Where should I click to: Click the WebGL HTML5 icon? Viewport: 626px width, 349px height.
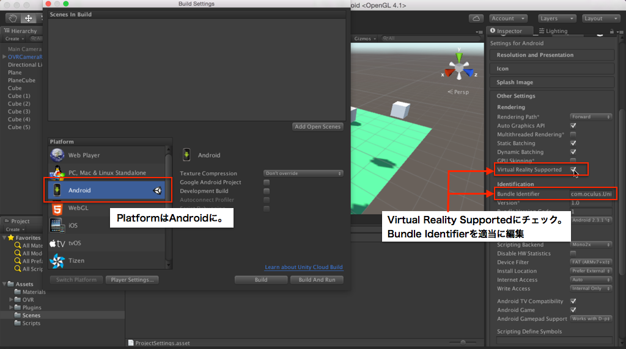(57, 208)
